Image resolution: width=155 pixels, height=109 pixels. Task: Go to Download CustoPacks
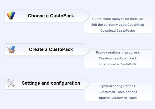point(118,31)
